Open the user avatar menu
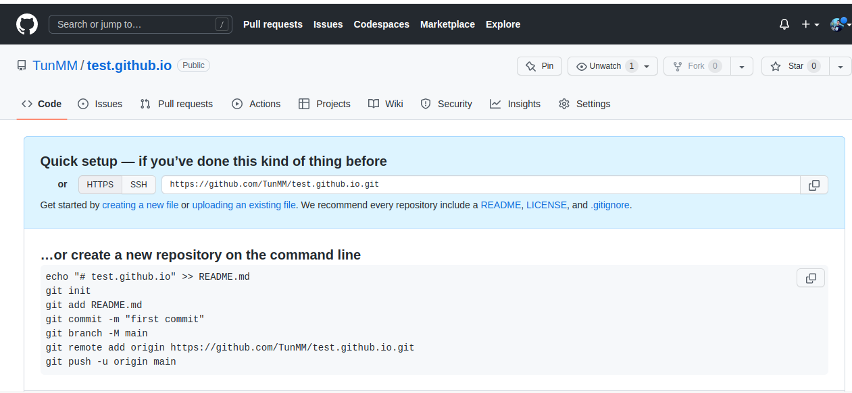The width and height of the screenshot is (852, 393). pos(840,24)
